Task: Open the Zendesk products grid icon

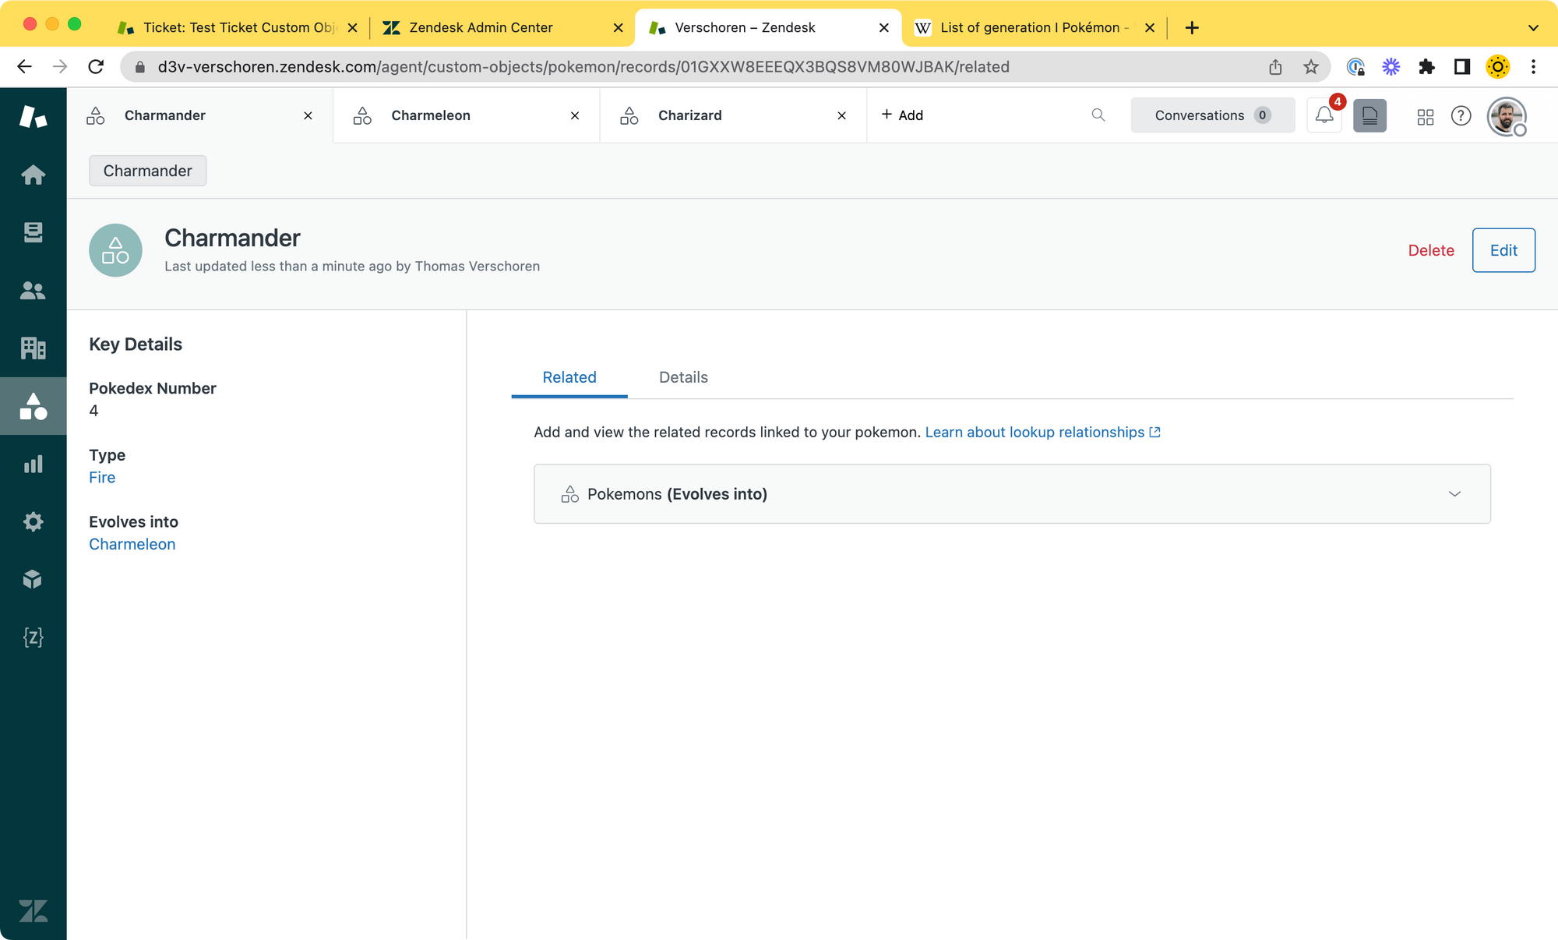Action: coord(1425,116)
